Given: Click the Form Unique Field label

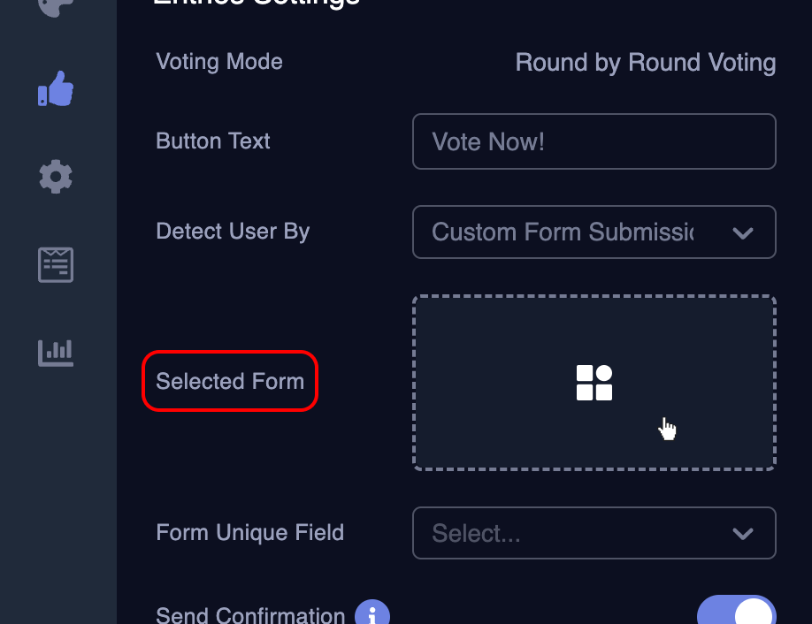Looking at the screenshot, I should click(249, 533).
